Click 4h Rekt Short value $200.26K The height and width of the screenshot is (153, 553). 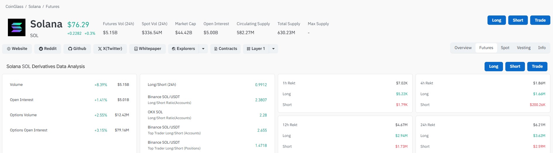point(538,105)
